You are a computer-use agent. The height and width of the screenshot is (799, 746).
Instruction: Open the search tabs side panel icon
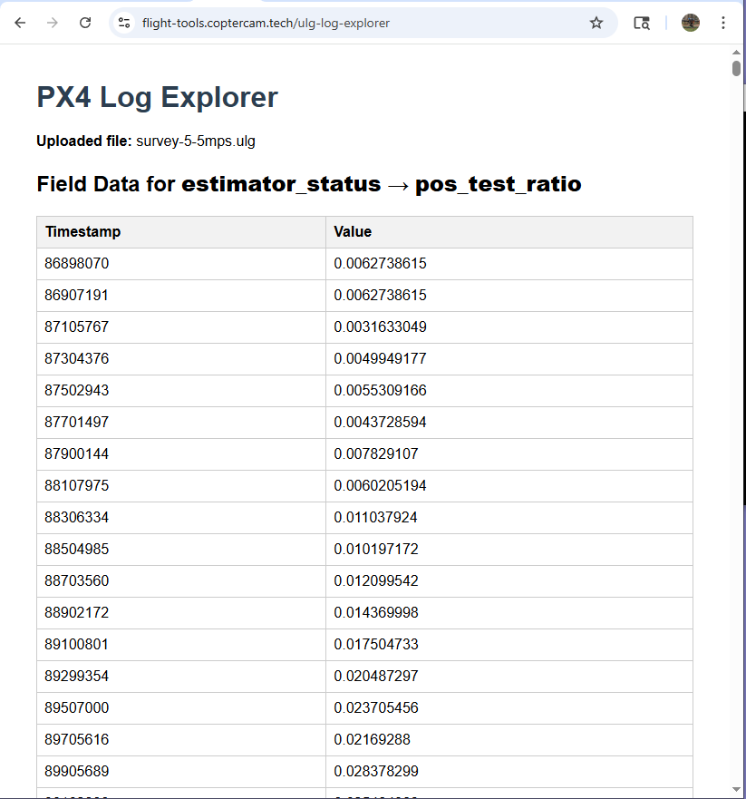(x=642, y=23)
